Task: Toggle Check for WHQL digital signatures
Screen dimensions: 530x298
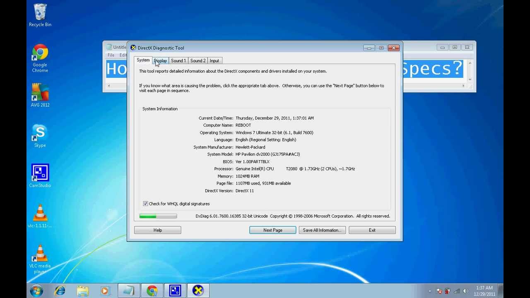Action: point(145,204)
